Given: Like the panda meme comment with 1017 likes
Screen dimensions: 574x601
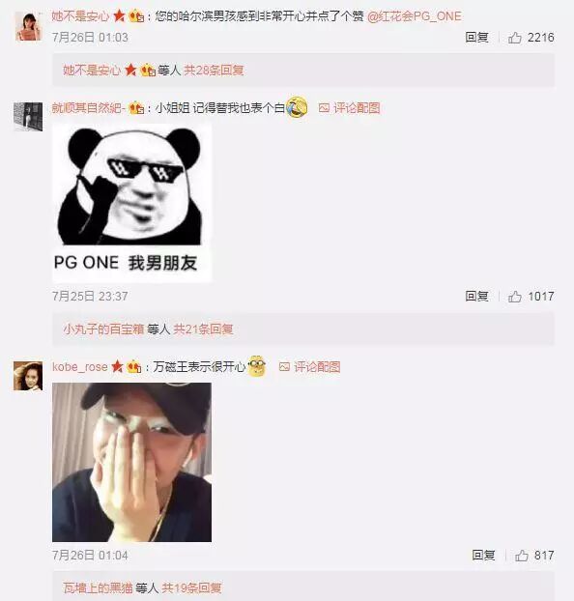Looking at the screenshot, I should pos(514,297).
